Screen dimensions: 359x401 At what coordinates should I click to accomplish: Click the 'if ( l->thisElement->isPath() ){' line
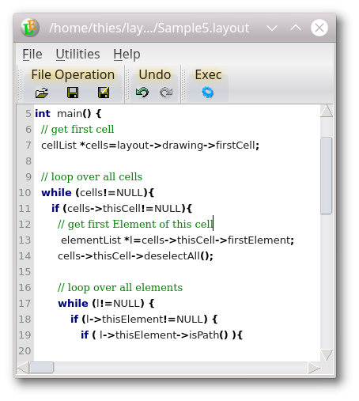[x=161, y=335]
